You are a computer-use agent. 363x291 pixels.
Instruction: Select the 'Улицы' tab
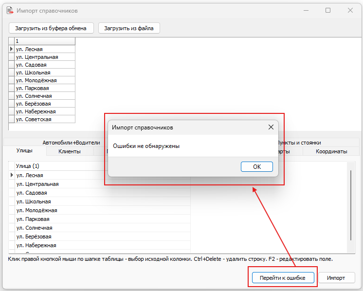click(24, 150)
